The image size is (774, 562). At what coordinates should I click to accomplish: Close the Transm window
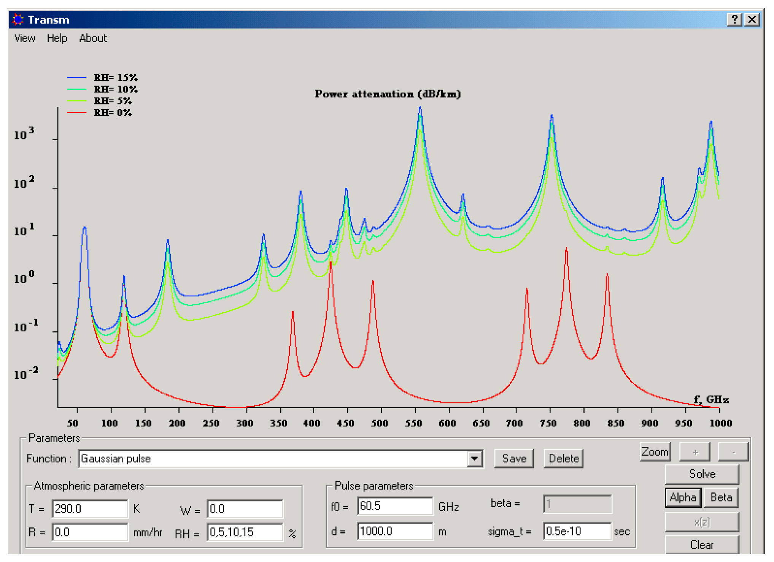tap(752, 19)
